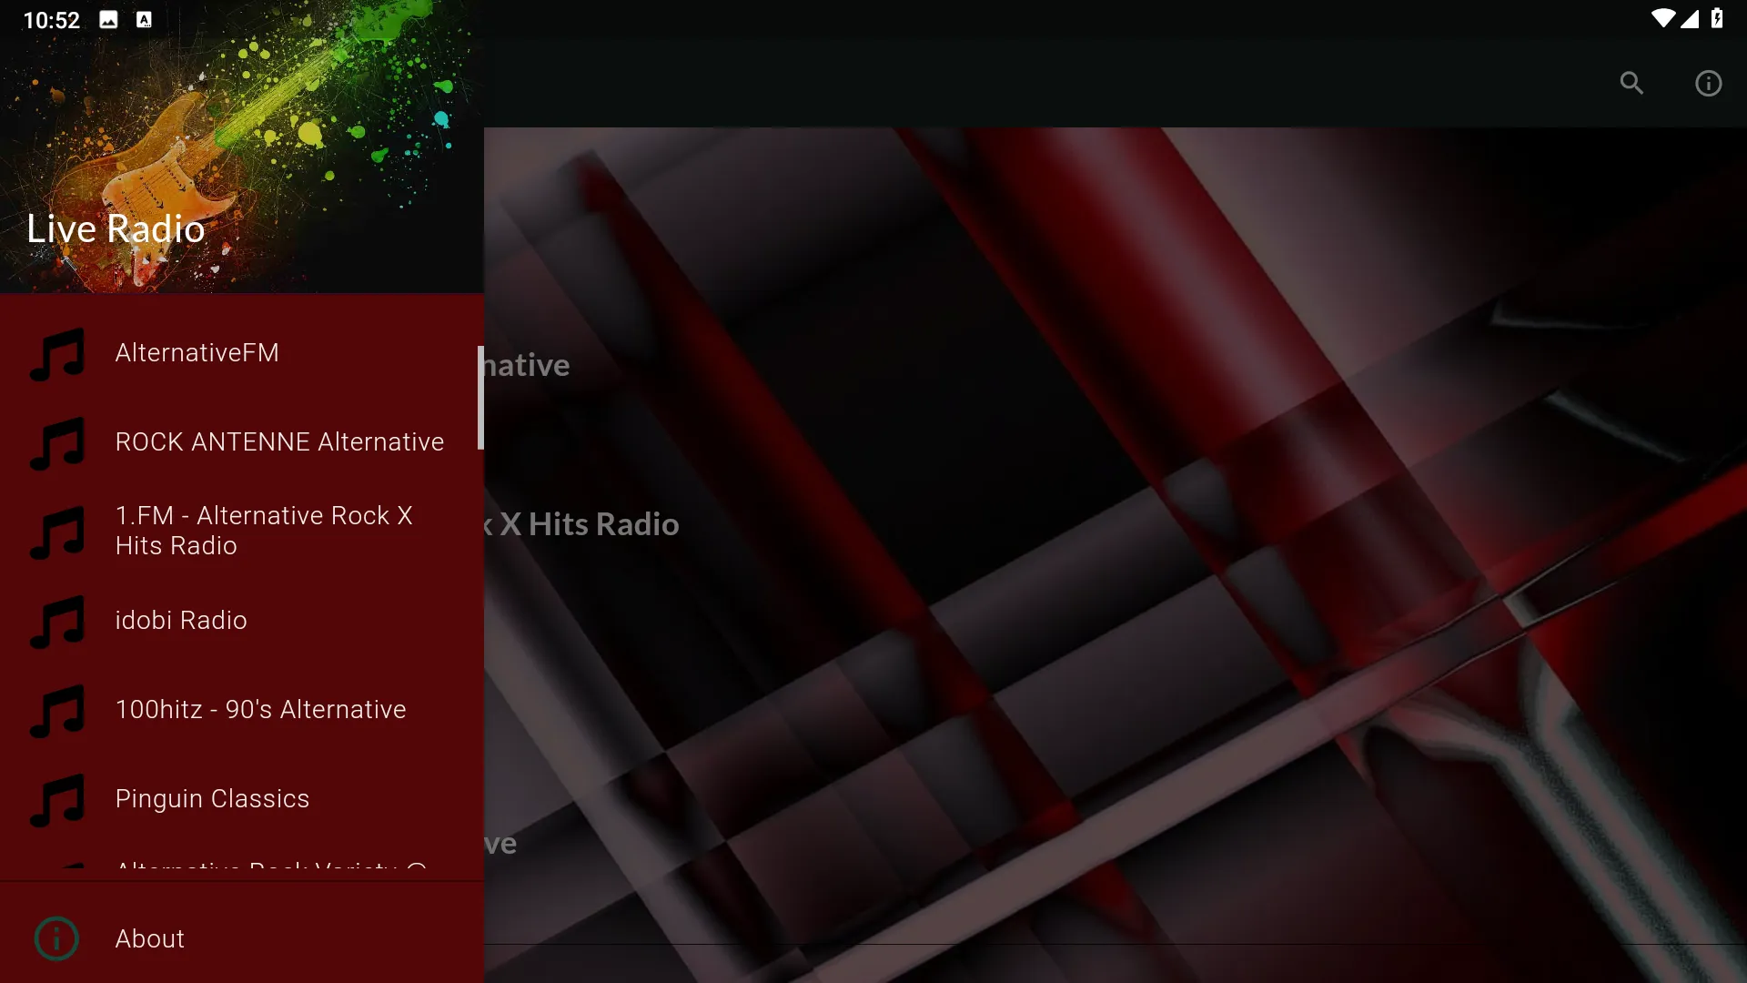Play 100hitz - 90's Alternative
The image size is (1747, 983).
point(241,710)
